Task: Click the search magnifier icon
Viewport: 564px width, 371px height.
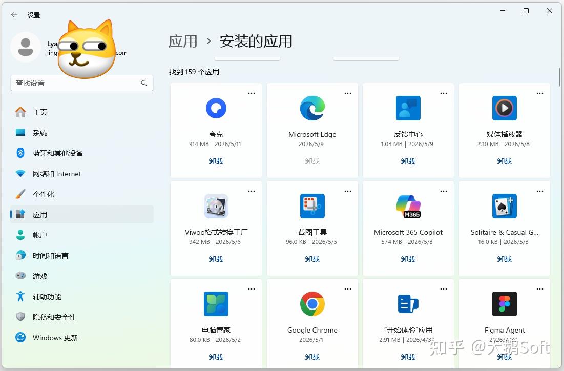Action: click(x=144, y=83)
